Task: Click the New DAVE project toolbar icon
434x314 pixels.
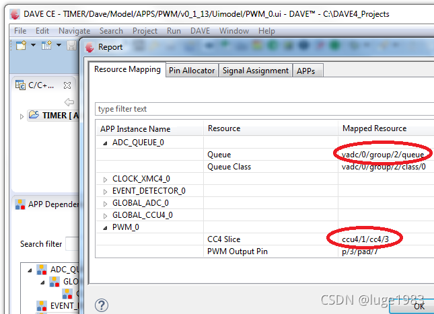Action: [x=46, y=45]
